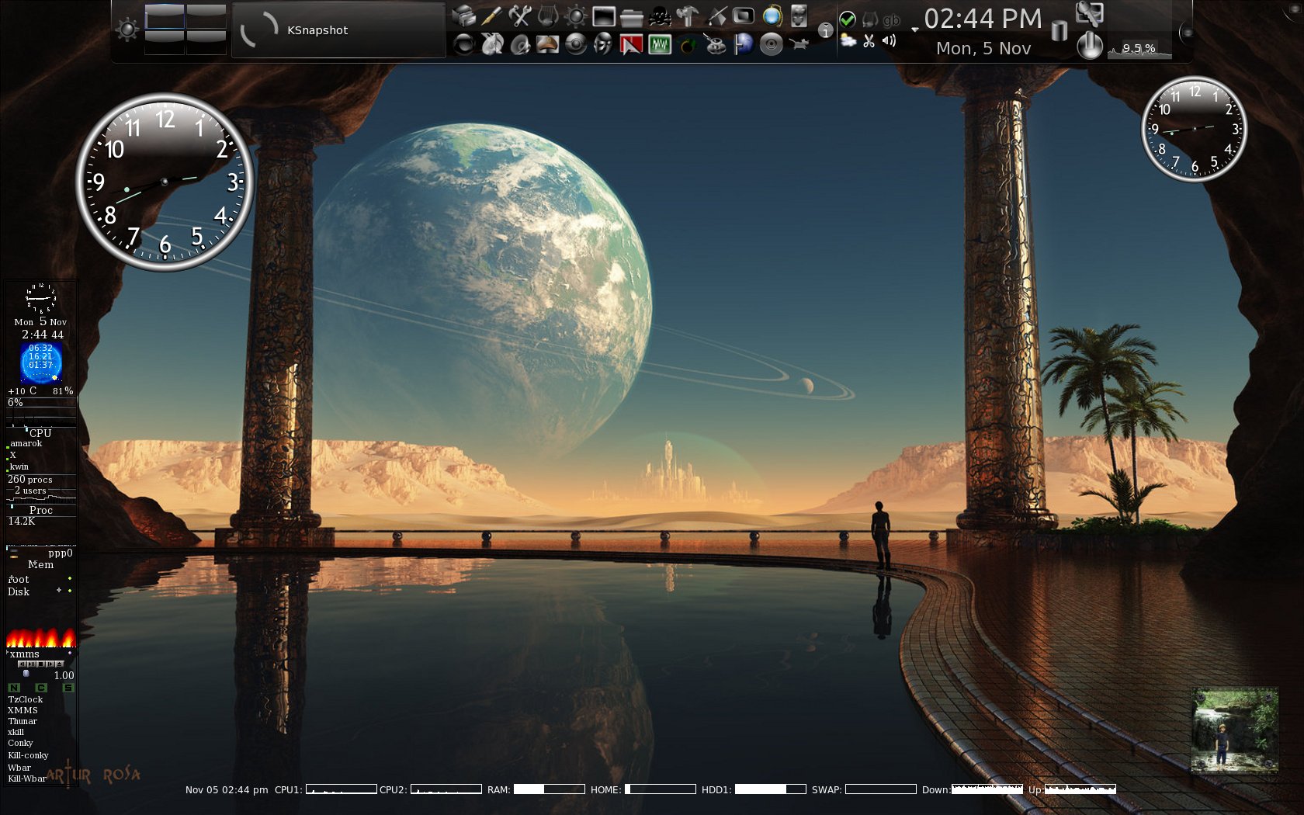
Task: Click Kill-Wbar in the sidebar list
Action: coord(27,779)
